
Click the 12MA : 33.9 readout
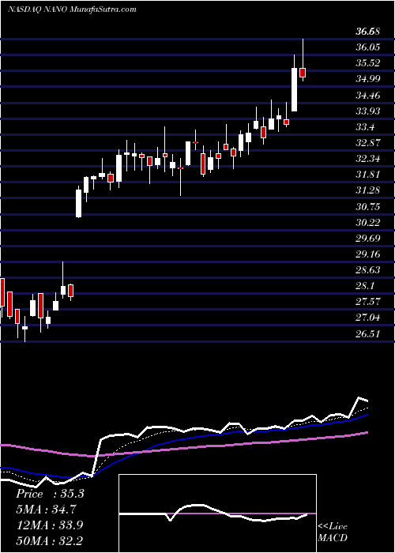(50, 525)
